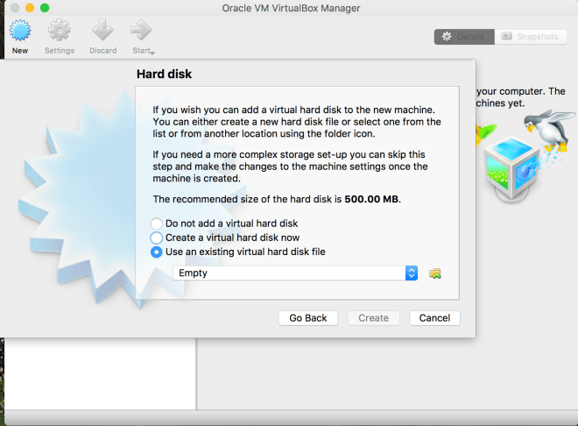Screen dimensions: 578x426
Task: Click folder icon to choose disk file
Action: pyautogui.click(x=434, y=273)
